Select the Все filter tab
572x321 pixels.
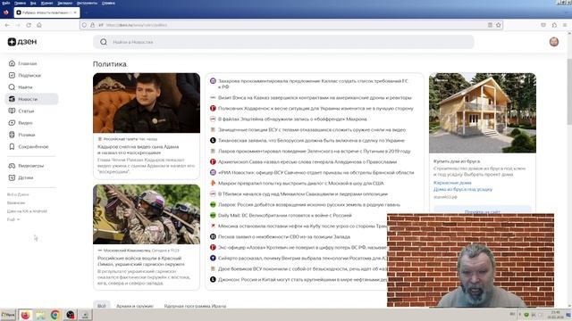[x=101, y=306]
